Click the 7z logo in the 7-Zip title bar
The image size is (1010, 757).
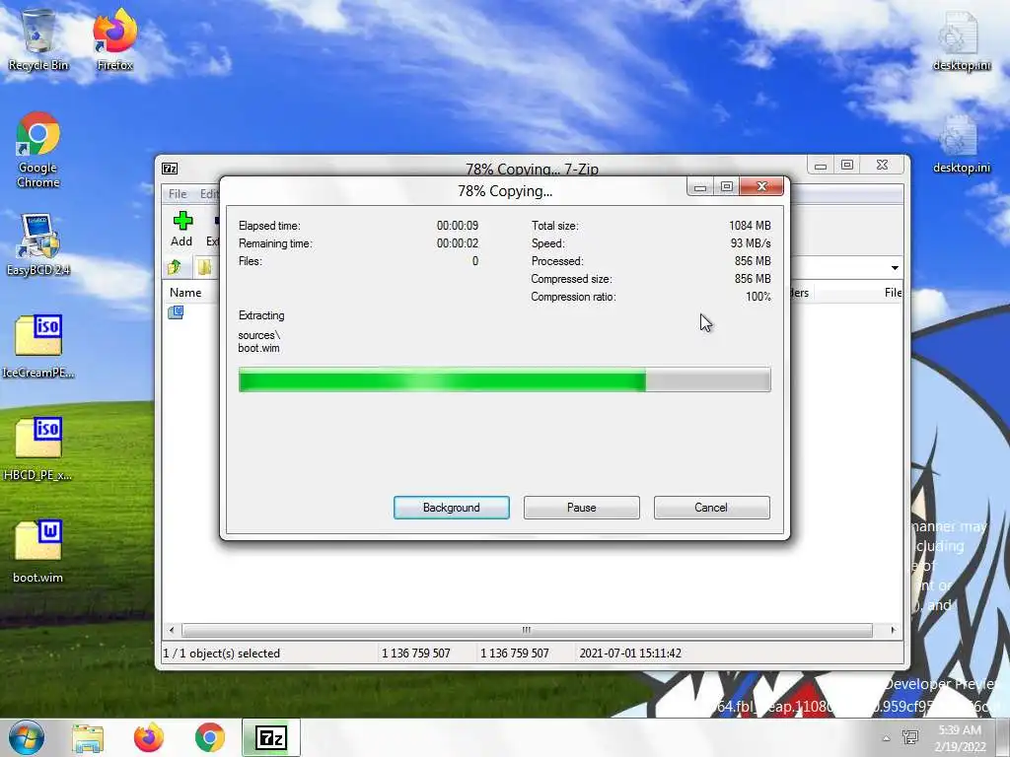click(x=170, y=169)
